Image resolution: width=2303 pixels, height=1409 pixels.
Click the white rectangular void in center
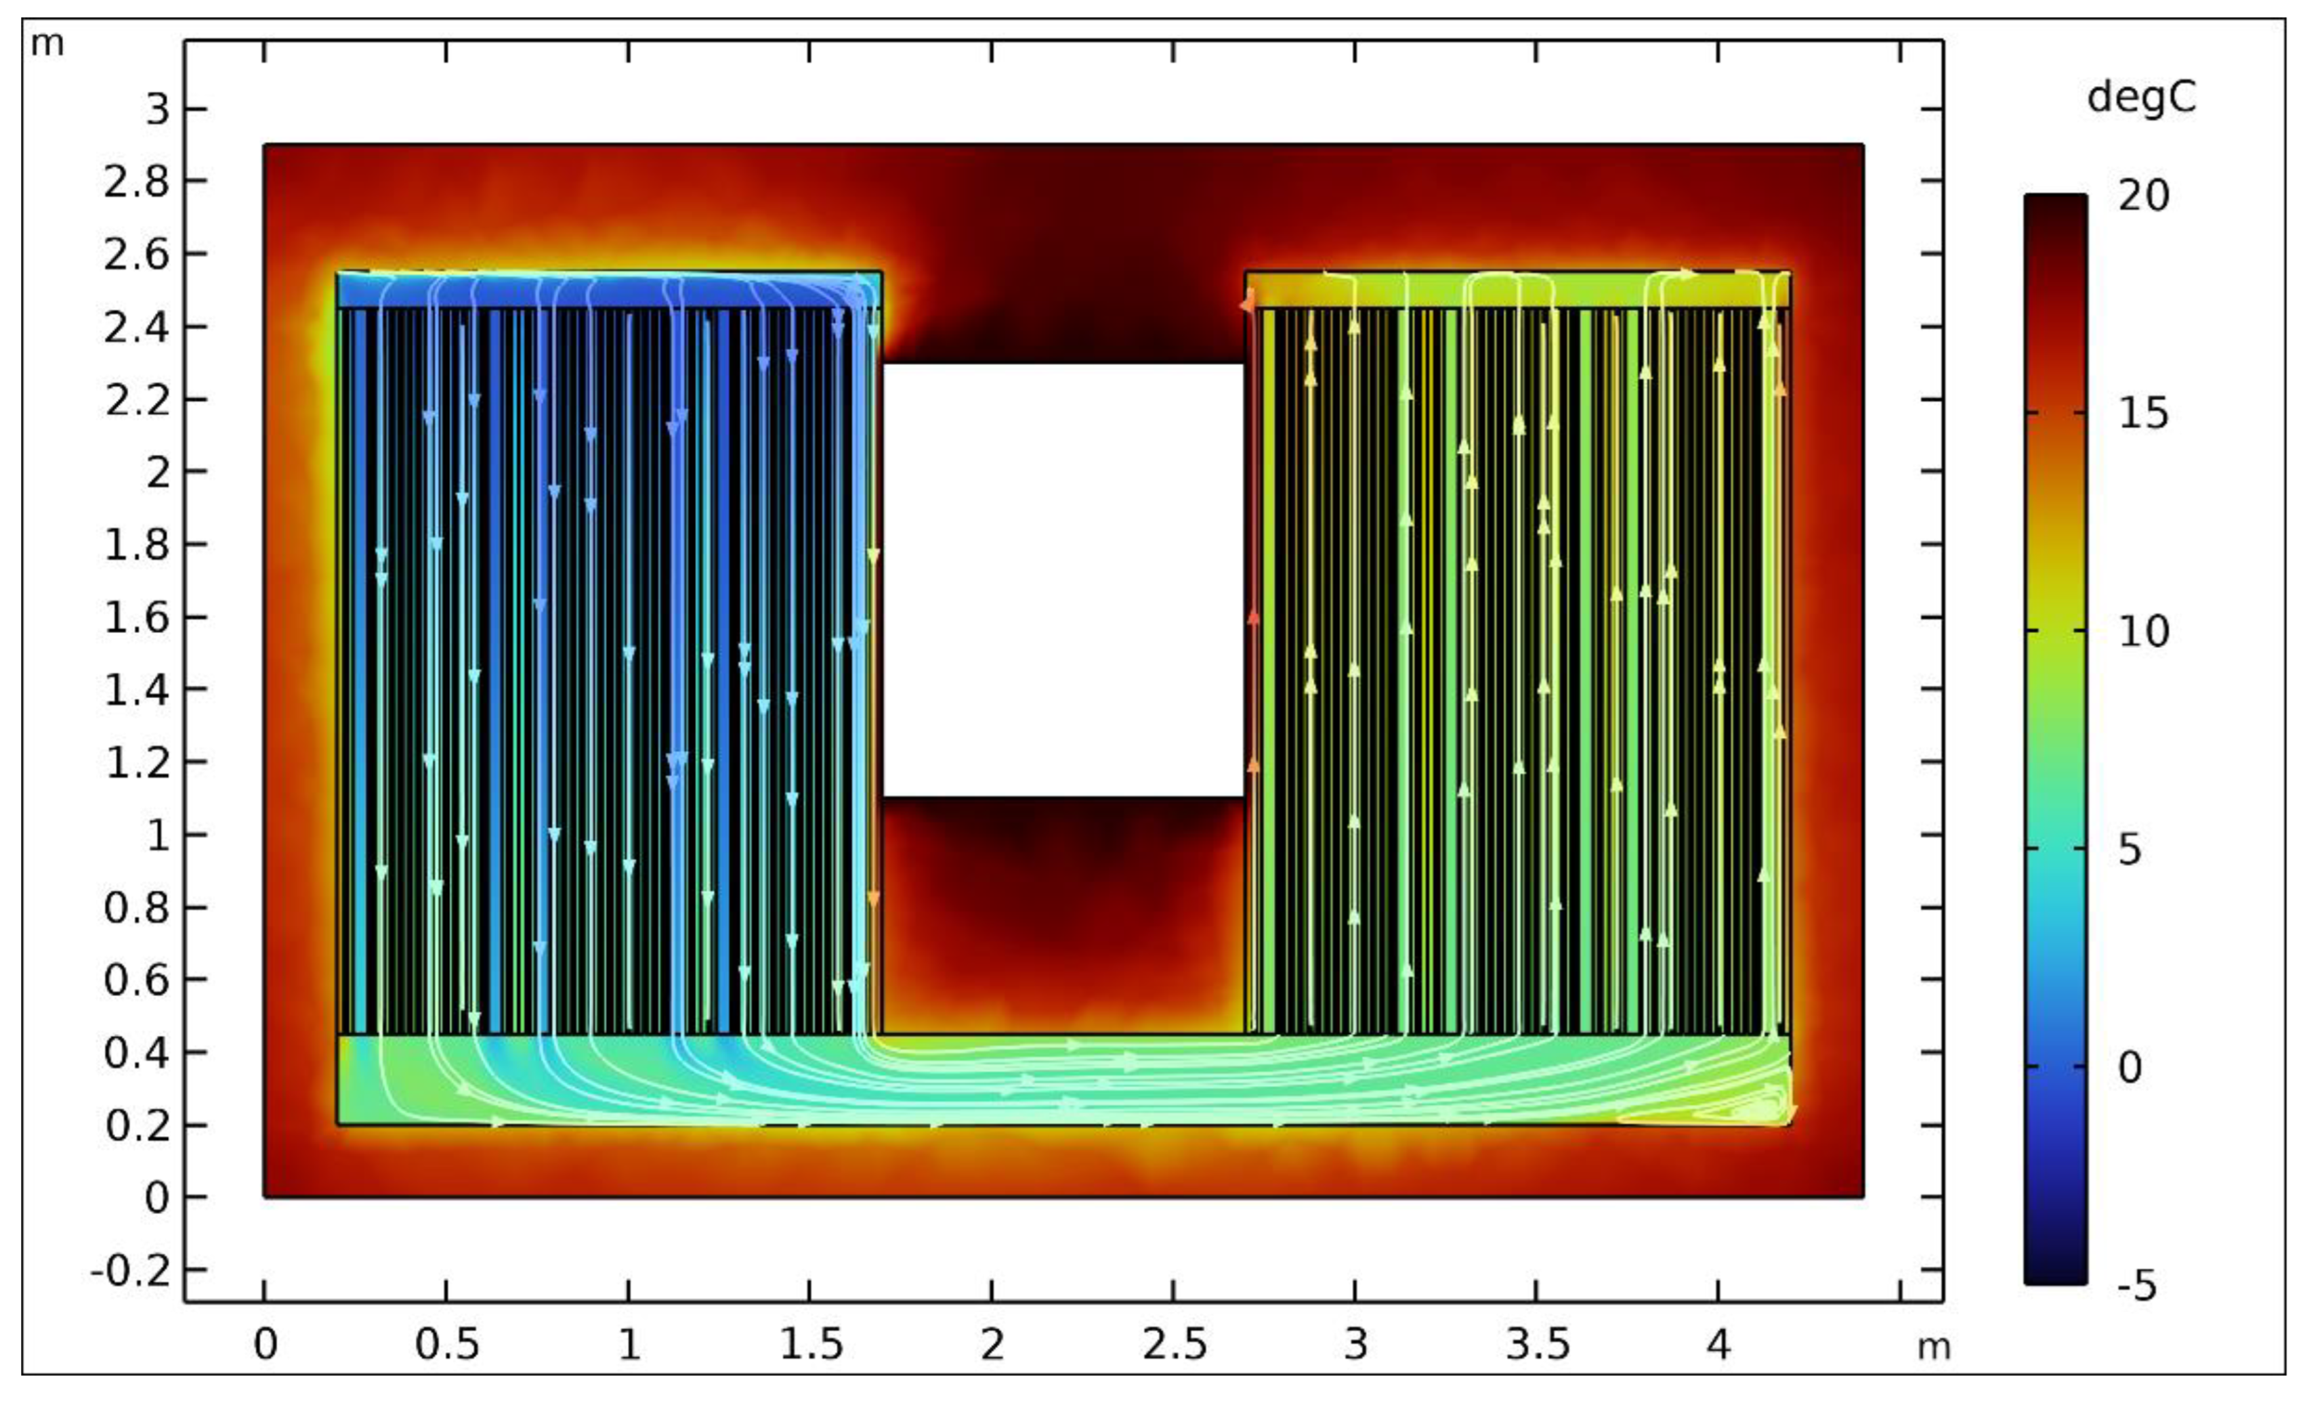(x=1063, y=580)
